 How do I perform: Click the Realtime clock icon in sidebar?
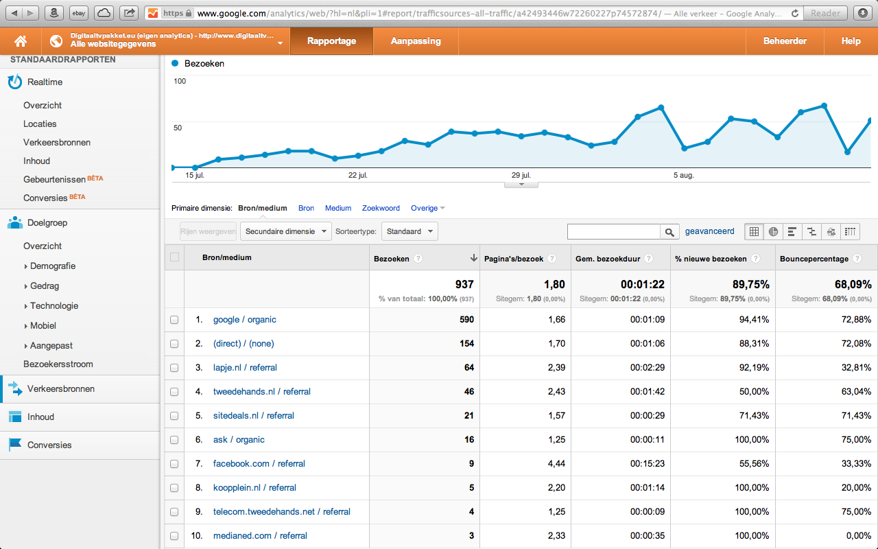click(14, 82)
